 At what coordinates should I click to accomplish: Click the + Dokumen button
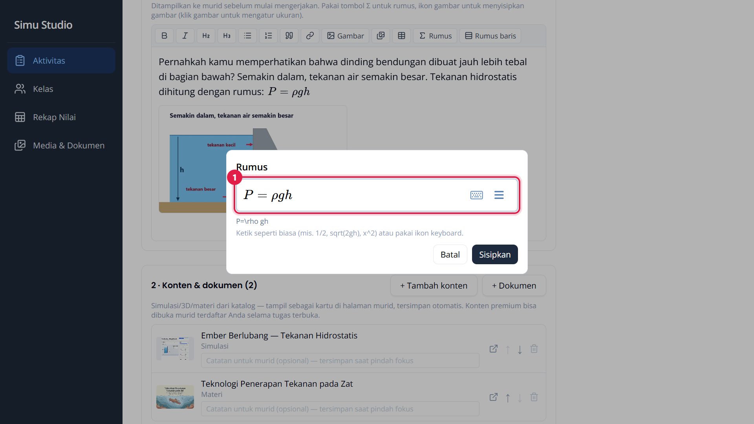tap(514, 286)
